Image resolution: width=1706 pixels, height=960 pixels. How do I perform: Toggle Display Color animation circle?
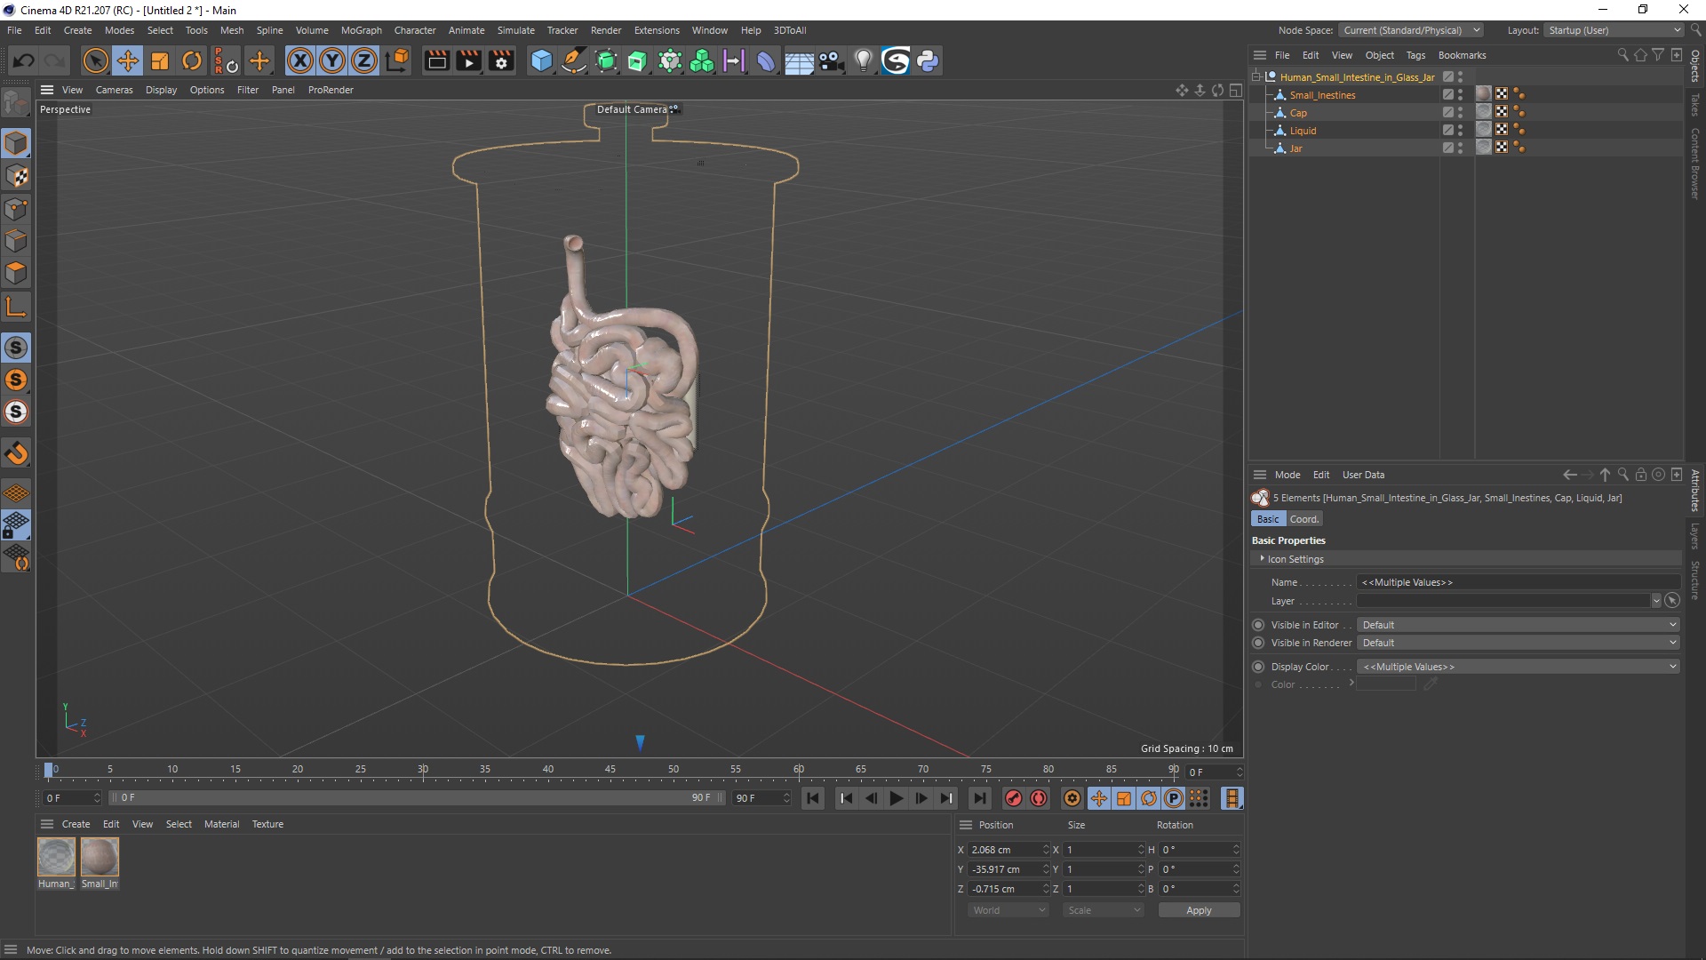pyautogui.click(x=1258, y=667)
